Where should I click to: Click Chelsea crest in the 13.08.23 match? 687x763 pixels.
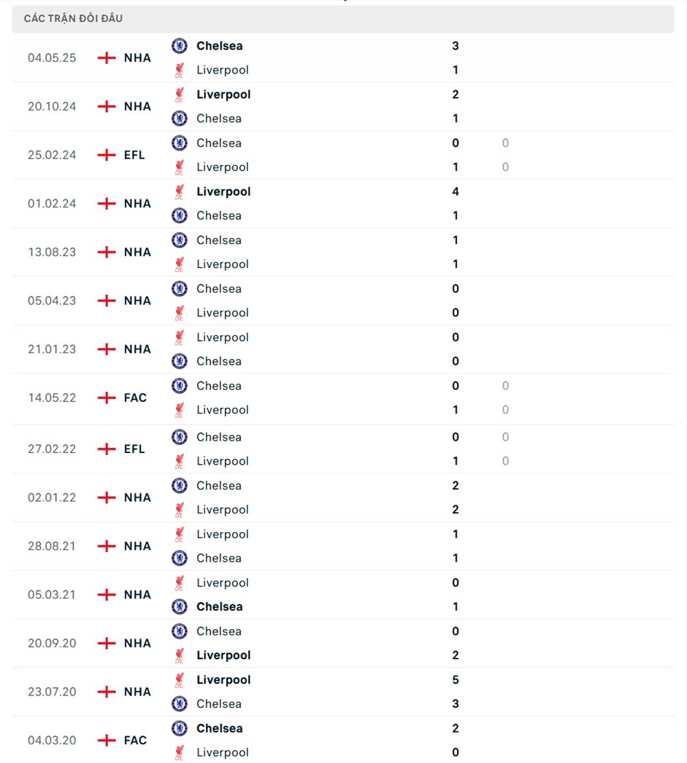(x=179, y=241)
